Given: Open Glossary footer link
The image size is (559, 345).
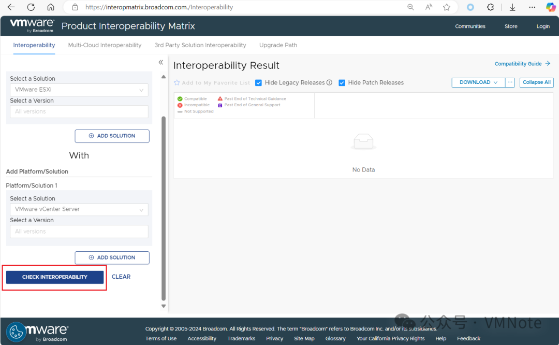Looking at the screenshot, I should 335,339.
